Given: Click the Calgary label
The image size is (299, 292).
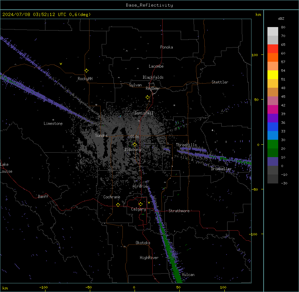Looking at the screenshot, I should [138, 209].
